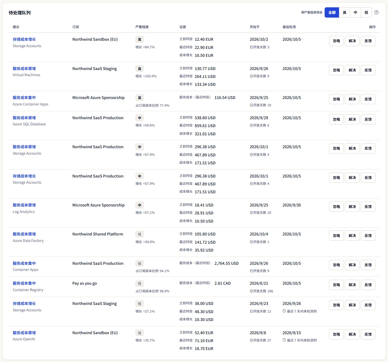Viewport: 388px width, 362px height.
Task: Click 解决 for the Azure SQL Database row
Action: [352, 119]
